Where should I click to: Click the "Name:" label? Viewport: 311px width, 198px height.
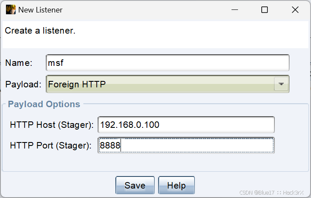(19, 63)
